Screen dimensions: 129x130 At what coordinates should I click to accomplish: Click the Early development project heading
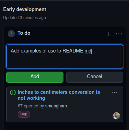tap(25, 9)
